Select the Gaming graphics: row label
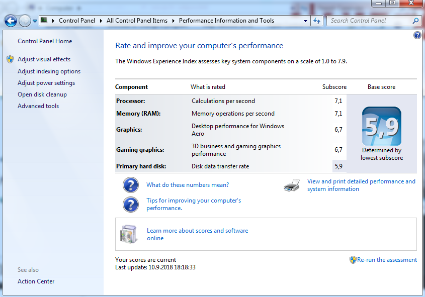Screen dimensions: 425x297 click(x=140, y=150)
